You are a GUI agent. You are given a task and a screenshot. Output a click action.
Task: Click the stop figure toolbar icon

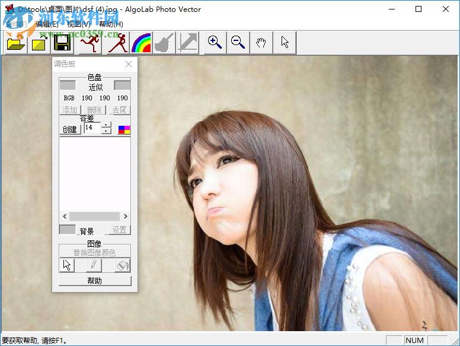tap(117, 43)
